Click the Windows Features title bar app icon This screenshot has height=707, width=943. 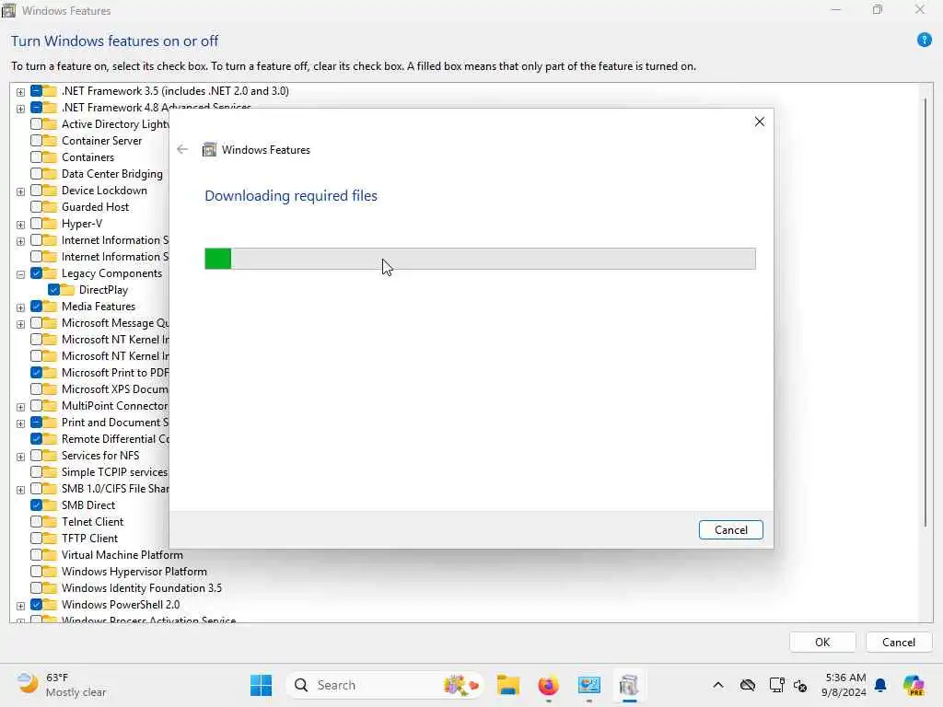pyautogui.click(x=8, y=10)
